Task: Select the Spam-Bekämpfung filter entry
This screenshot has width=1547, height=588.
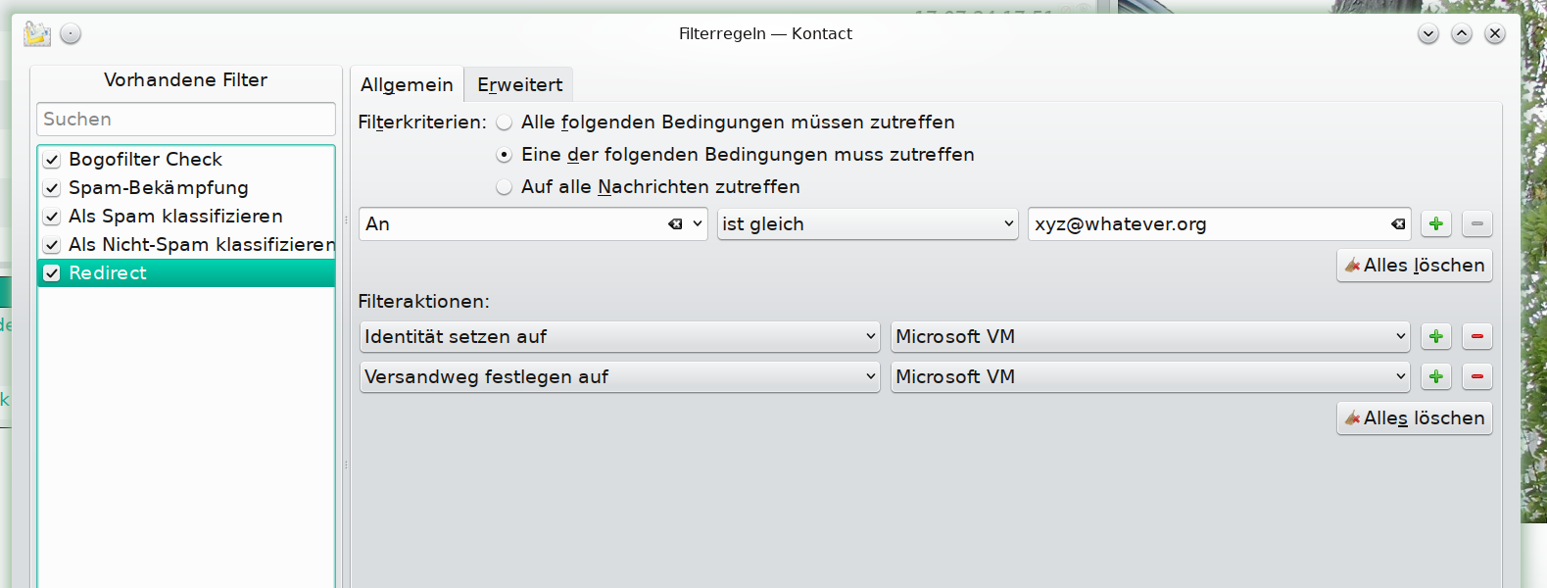Action: click(186, 188)
